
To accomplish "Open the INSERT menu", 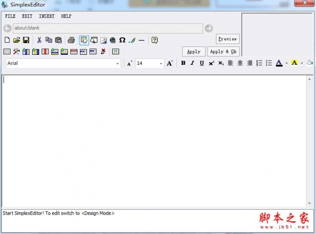I will (46, 16).
